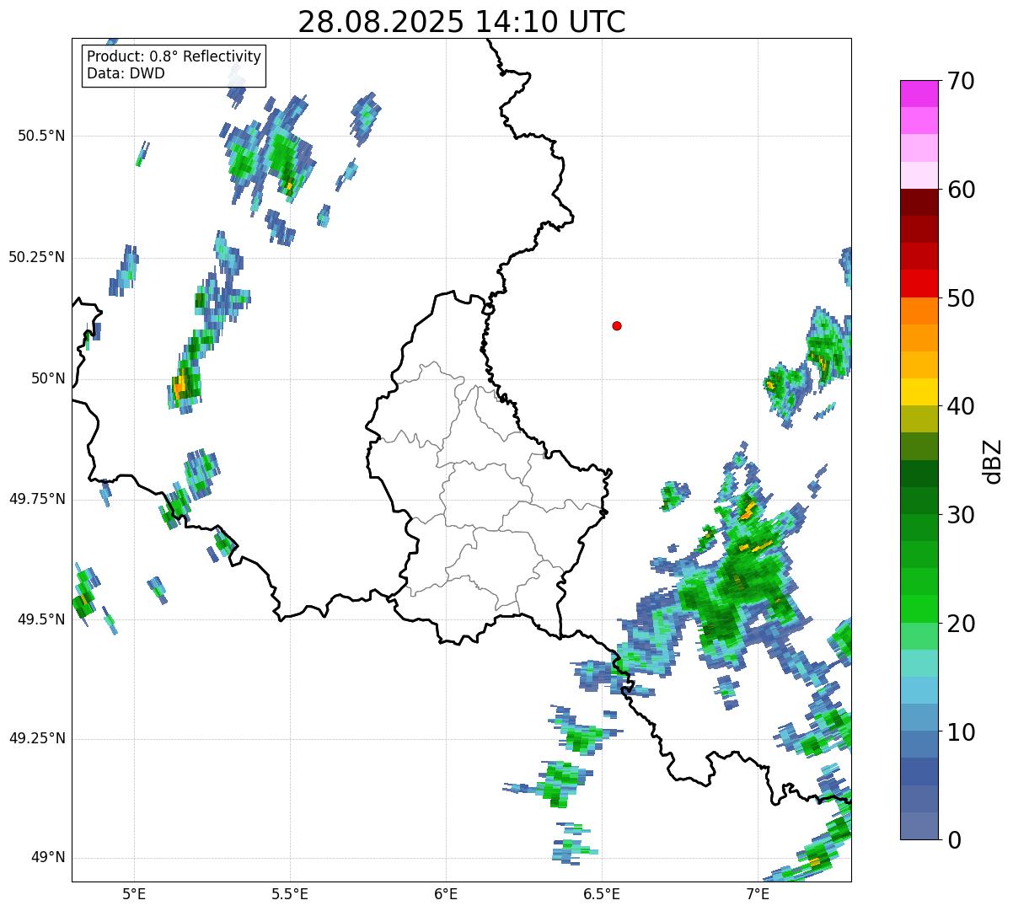Click the colorbar tick label 60
1013x911 pixels.
click(x=962, y=190)
